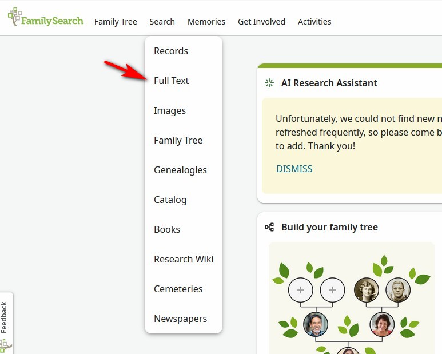The image size is (442, 354).
Task: Open the Feedback side tab
Action: (5, 317)
